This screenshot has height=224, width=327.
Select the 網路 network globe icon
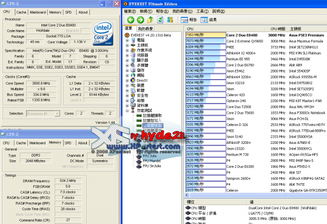[133, 76]
